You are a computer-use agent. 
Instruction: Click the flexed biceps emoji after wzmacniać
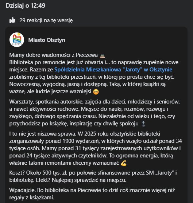pyautogui.click(x=124, y=163)
